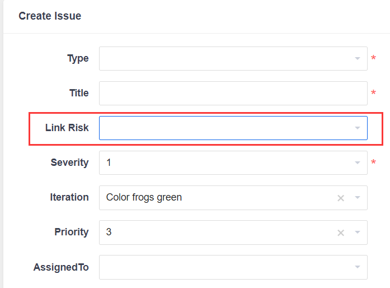
Task: Click the "Title" field label
Action: click(x=79, y=93)
